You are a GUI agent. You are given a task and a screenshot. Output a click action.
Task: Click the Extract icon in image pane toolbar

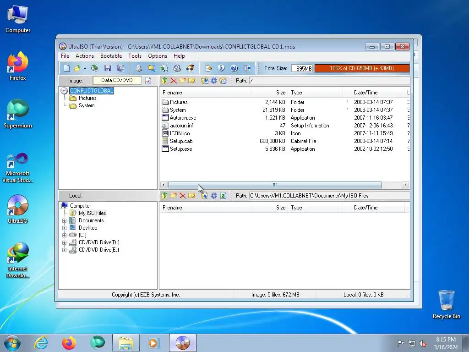coord(205,81)
